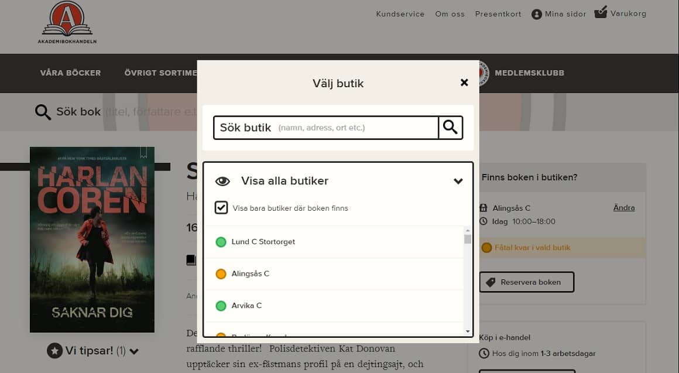Open the Presentkort link
The height and width of the screenshot is (373, 679).
[x=498, y=14]
